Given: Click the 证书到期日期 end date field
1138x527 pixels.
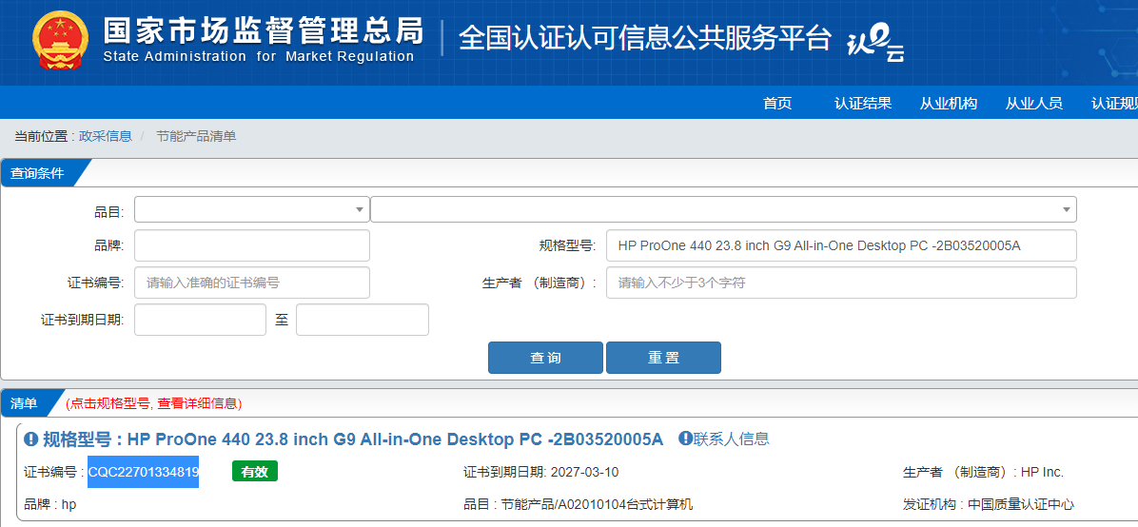Looking at the screenshot, I should point(363,320).
